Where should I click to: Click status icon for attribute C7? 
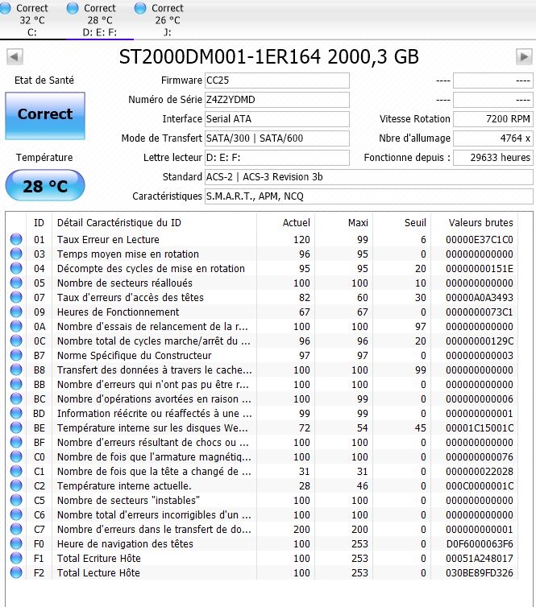tap(16, 529)
